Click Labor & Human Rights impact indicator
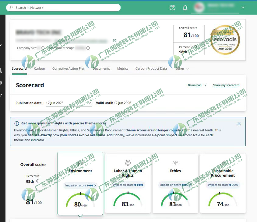Screen dimensions: 257x222 [x=128, y=185]
